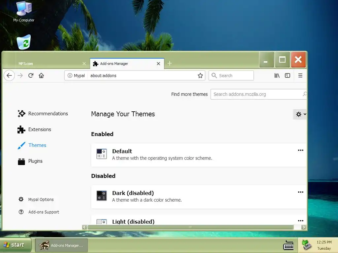This screenshot has width=338, height=253.
Task: Show site information icon next to Mypal
Action: tap(70, 75)
